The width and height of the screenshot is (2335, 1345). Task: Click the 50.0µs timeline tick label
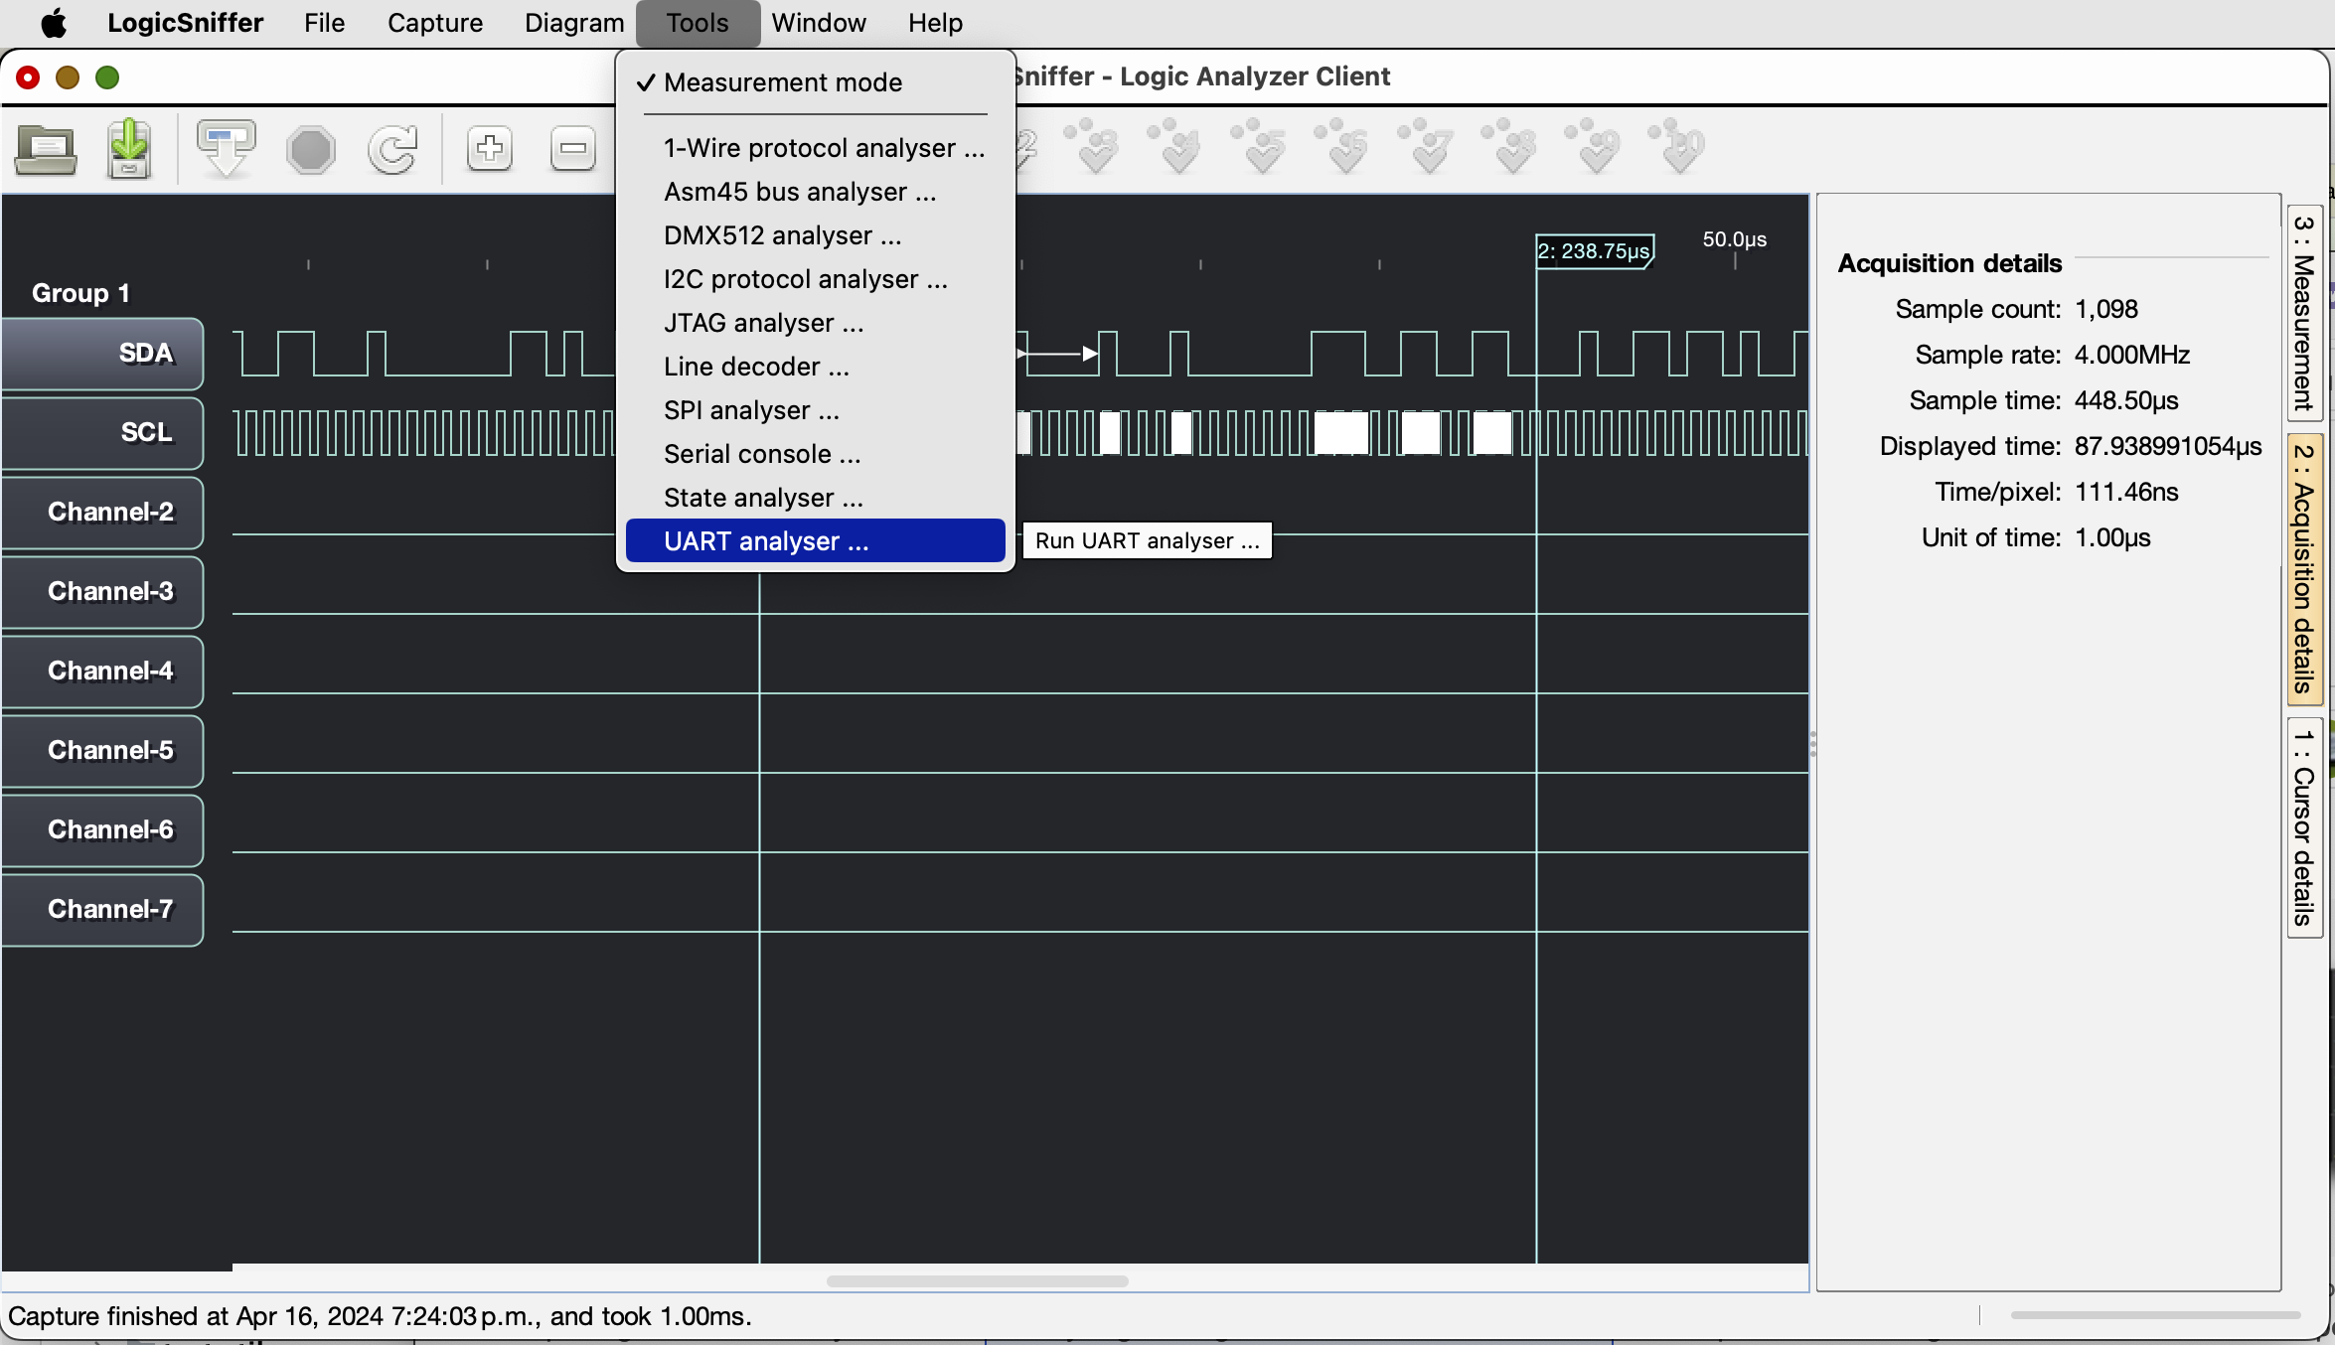(1735, 239)
